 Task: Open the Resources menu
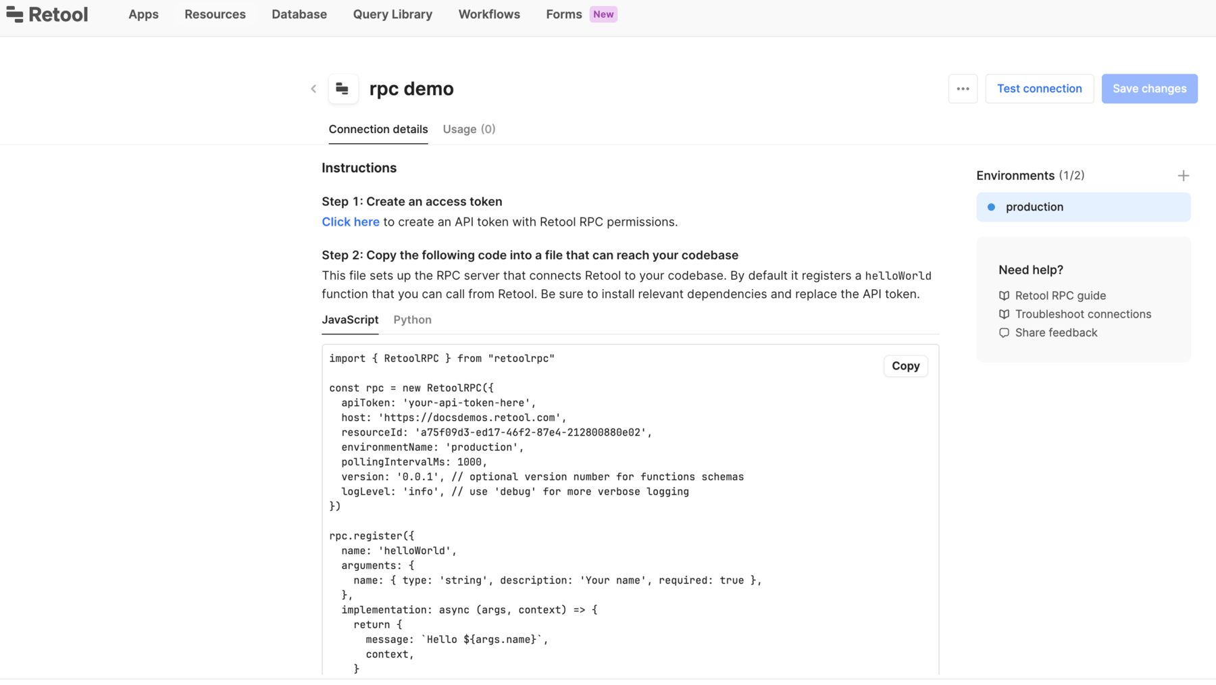click(215, 14)
